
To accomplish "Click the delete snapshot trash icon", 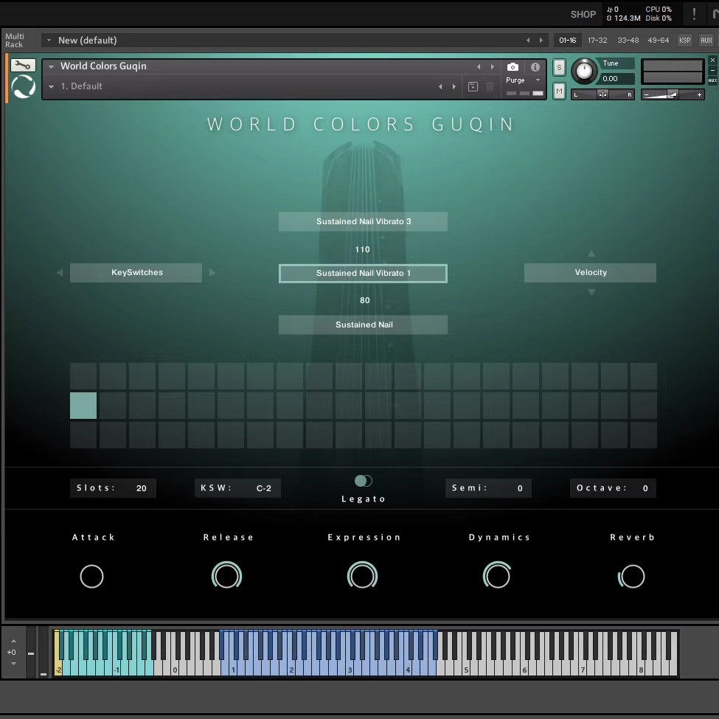I will pos(490,86).
